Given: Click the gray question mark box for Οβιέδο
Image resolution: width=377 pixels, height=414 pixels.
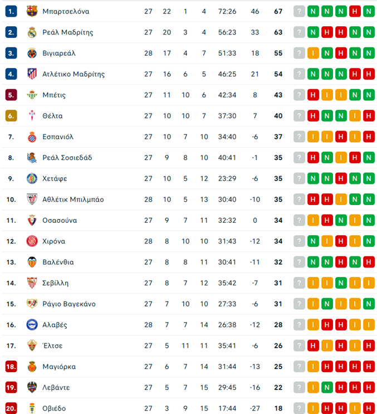Looking at the screenshot, I should tap(300, 408).
